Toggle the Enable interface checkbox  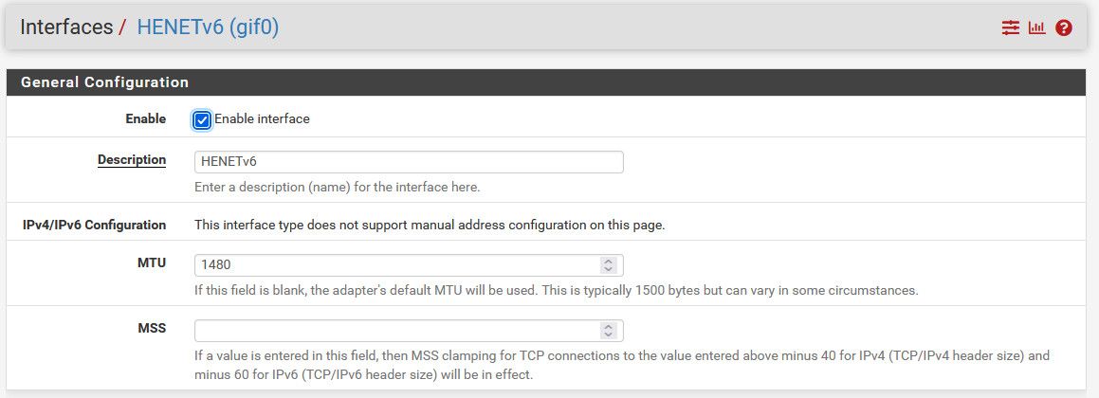202,119
